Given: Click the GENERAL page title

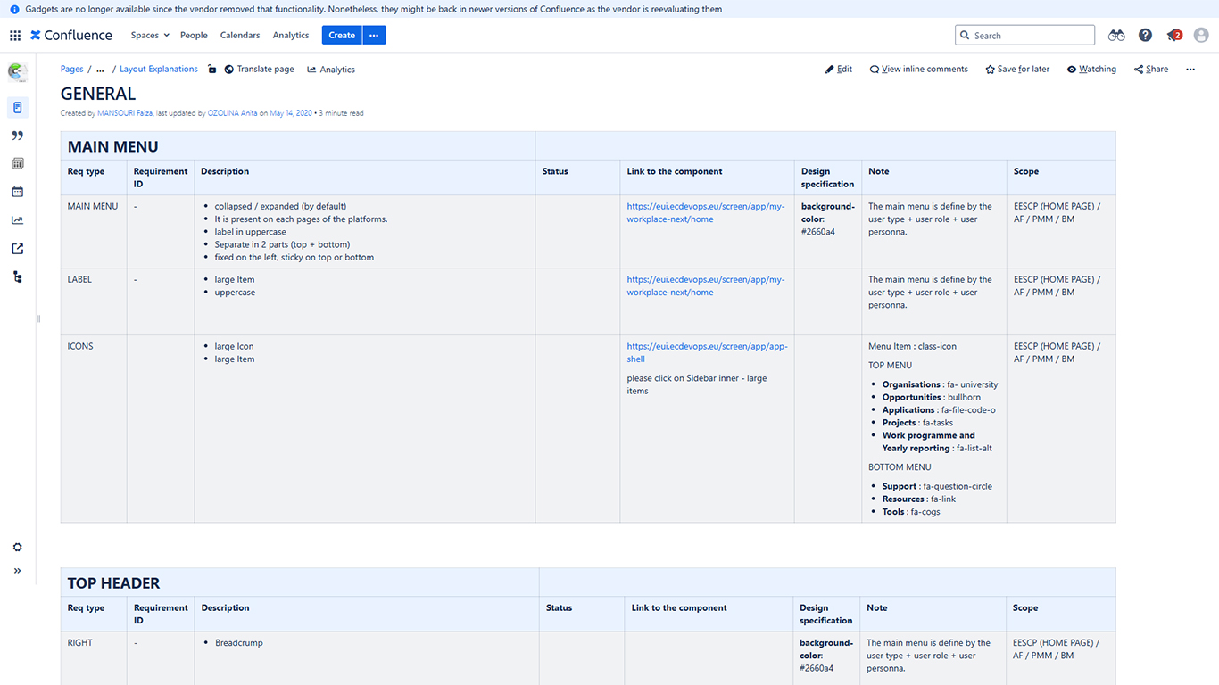Looking at the screenshot, I should point(98,94).
